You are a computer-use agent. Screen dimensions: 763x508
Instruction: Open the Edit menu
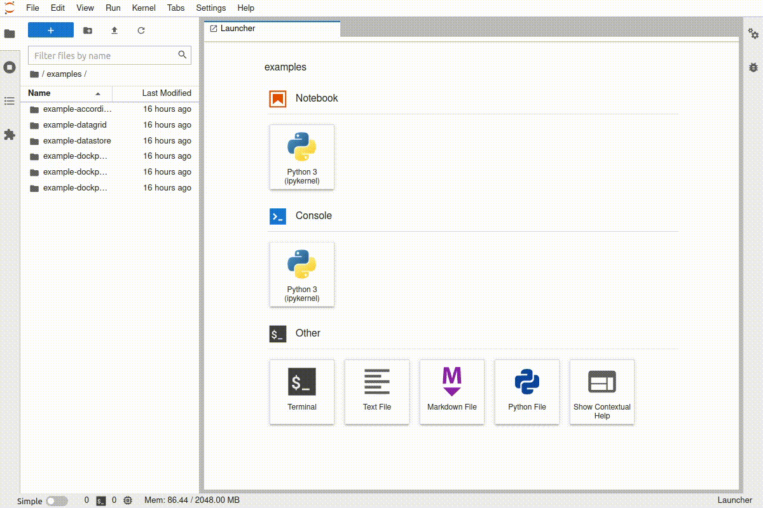(x=58, y=8)
